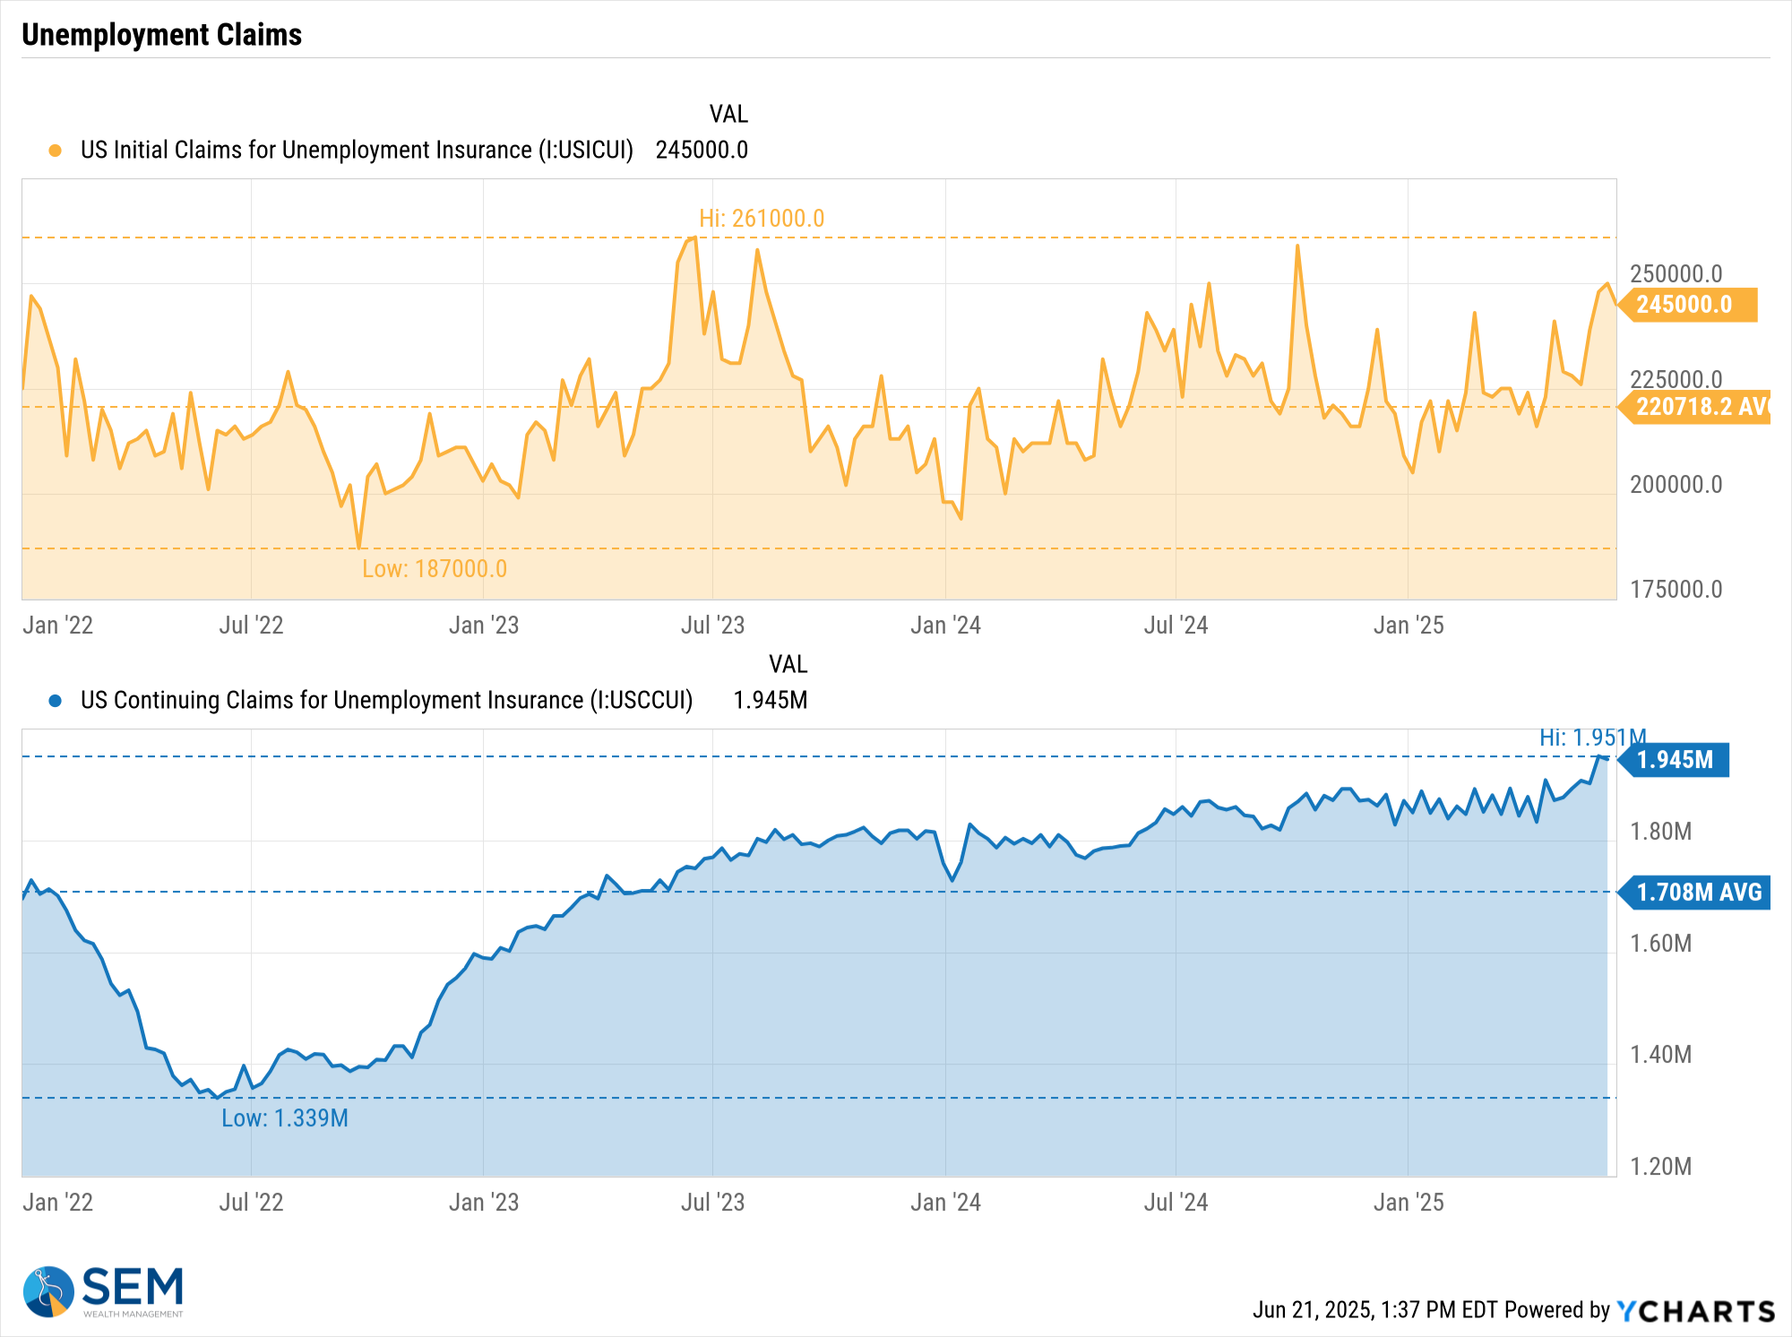This screenshot has width=1792, height=1337.
Task: Click the 1.60M y-axis label
Action: pyautogui.click(x=1660, y=944)
